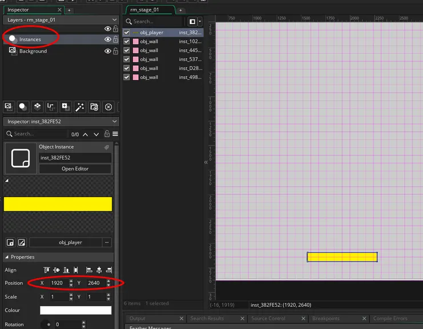Viewport: 423px width, 329px height.
Task: Click the create background layer icon
Action: tap(9, 106)
